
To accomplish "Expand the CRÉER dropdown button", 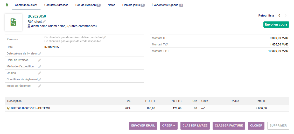I will [169, 126].
